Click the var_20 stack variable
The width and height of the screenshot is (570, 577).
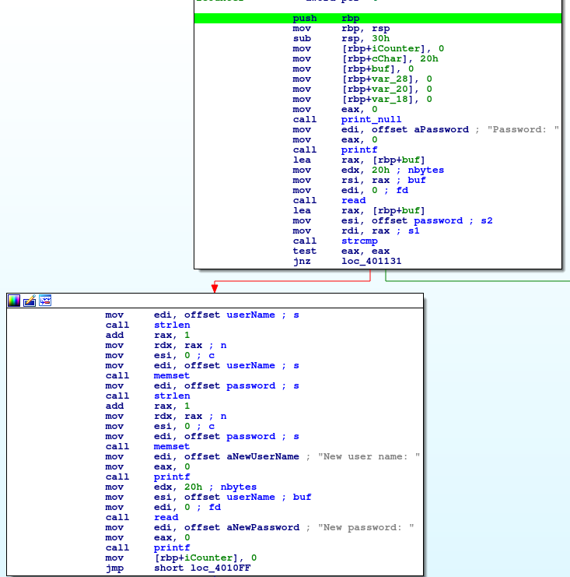point(390,89)
